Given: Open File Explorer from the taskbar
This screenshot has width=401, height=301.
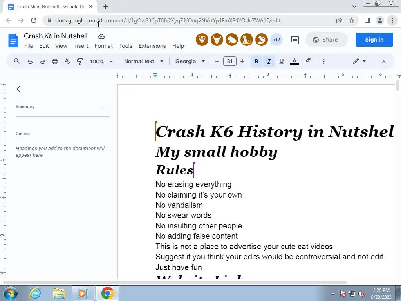Looking at the screenshot, I should [59, 293].
